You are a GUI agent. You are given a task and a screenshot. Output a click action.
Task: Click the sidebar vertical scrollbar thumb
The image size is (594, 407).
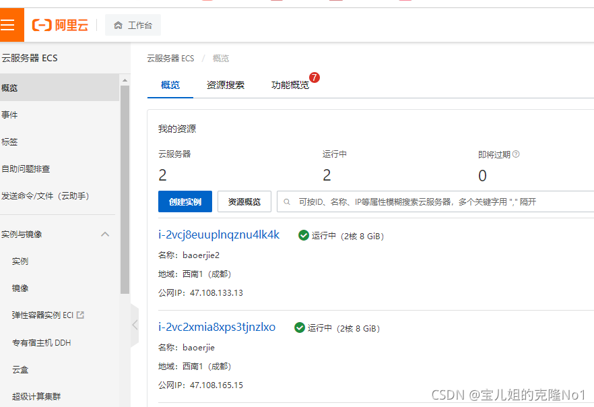coord(125,189)
